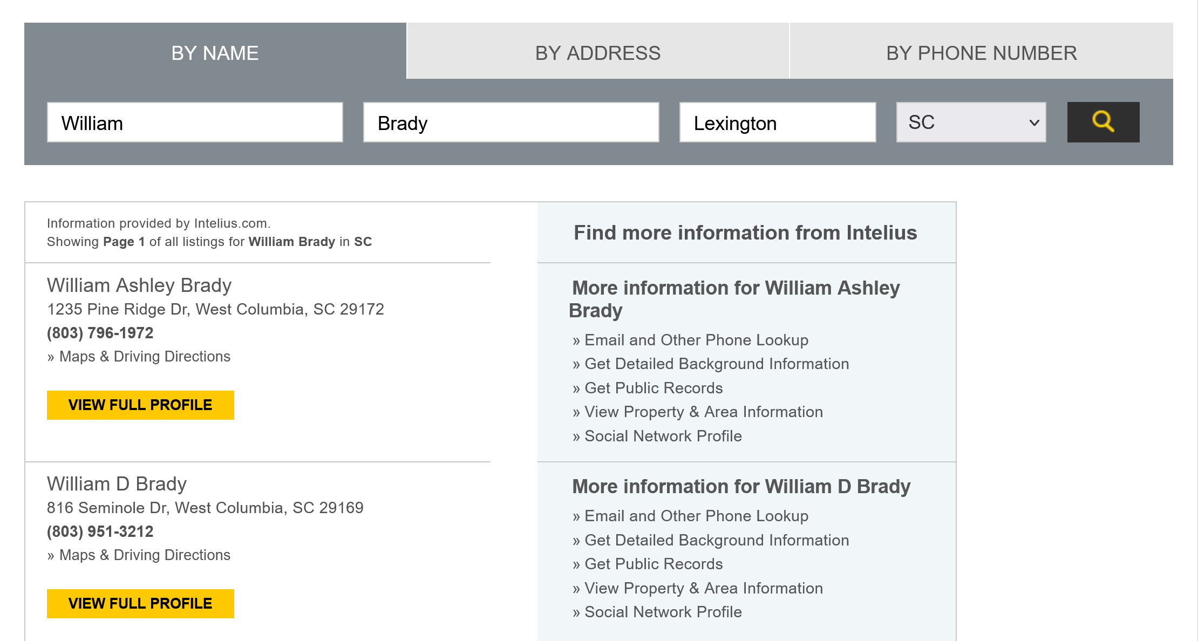
Task: Click the first name field containing William
Action: 195,122
